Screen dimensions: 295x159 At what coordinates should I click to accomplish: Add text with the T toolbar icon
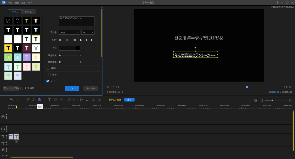coord(49,100)
